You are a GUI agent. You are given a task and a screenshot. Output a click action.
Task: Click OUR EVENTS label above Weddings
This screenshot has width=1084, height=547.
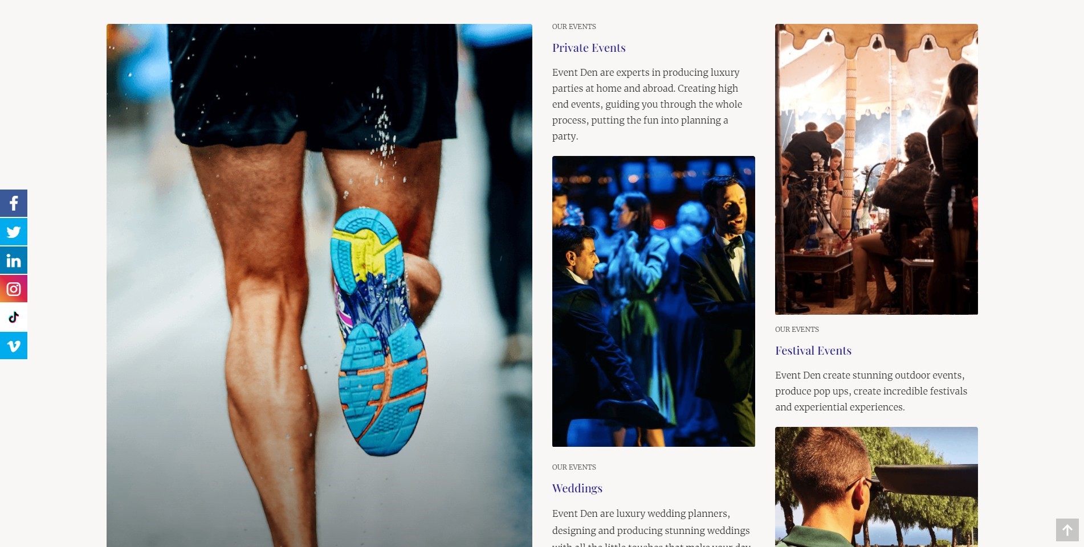574,467
